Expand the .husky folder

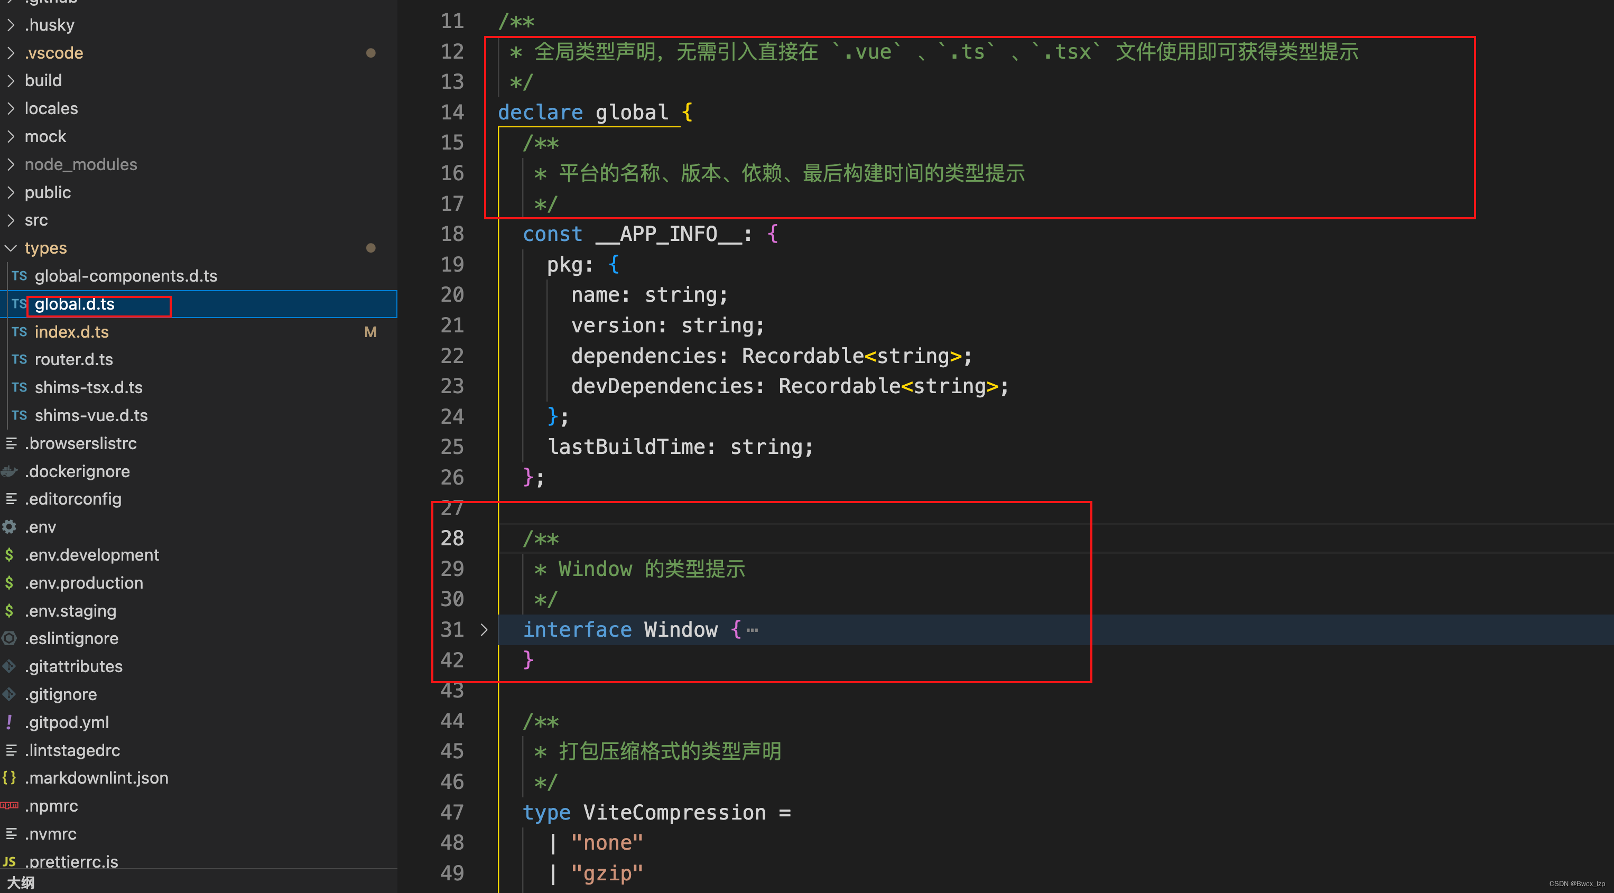[11, 25]
